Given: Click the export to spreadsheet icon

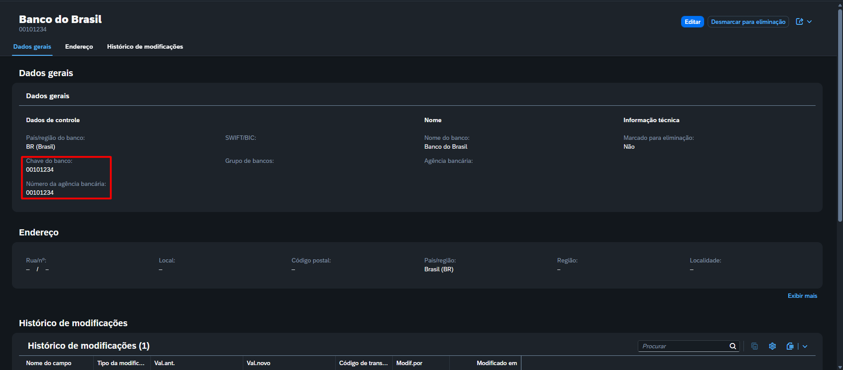Looking at the screenshot, I should [790, 346].
